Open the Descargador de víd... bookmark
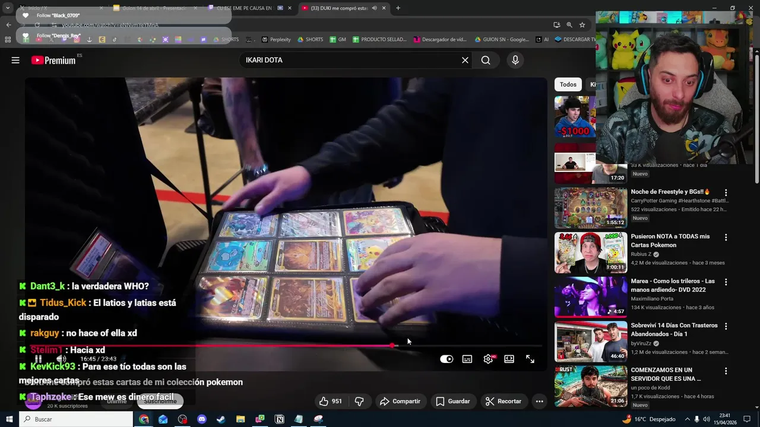Screen dimensions: 760x427 tap(440, 40)
